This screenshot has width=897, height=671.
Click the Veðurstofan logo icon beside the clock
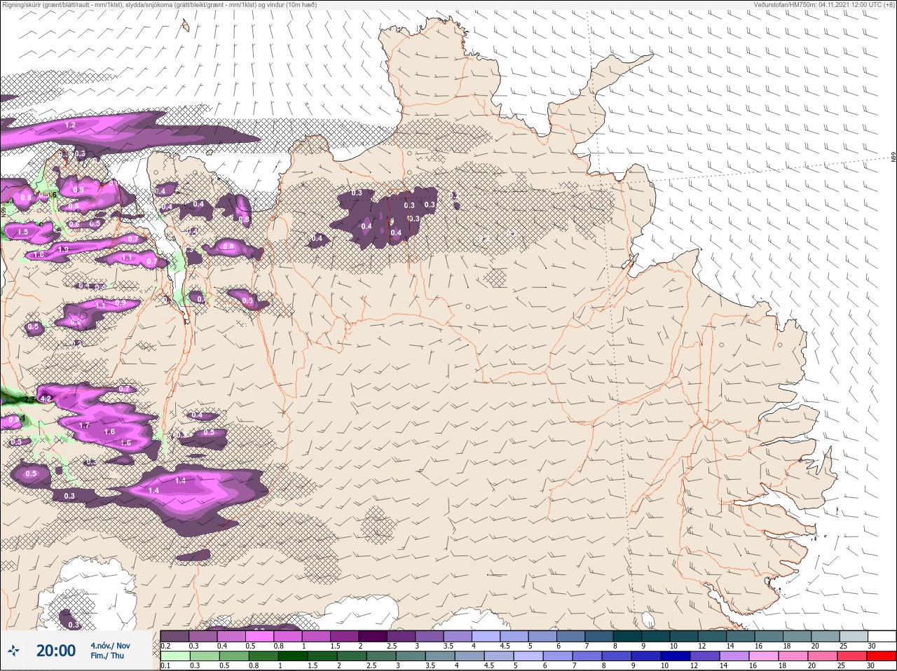pos(13,651)
